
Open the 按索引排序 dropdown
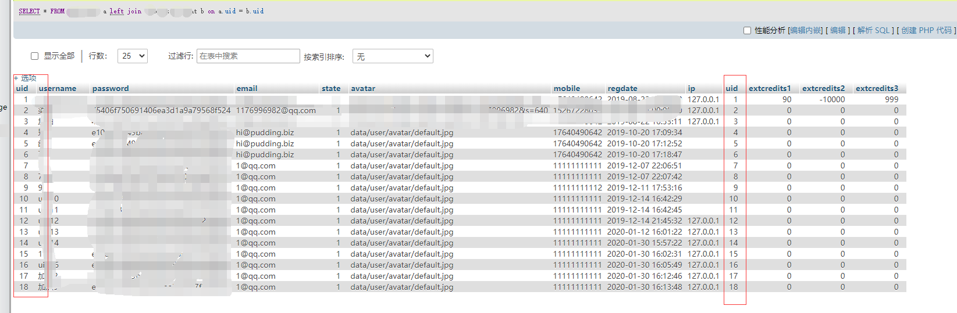click(x=393, y=56)
